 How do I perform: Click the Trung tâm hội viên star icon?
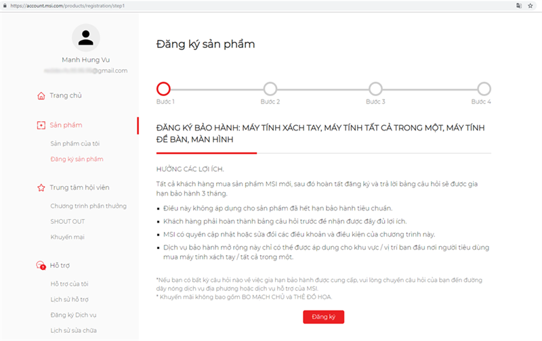click(x=41, y=187)
